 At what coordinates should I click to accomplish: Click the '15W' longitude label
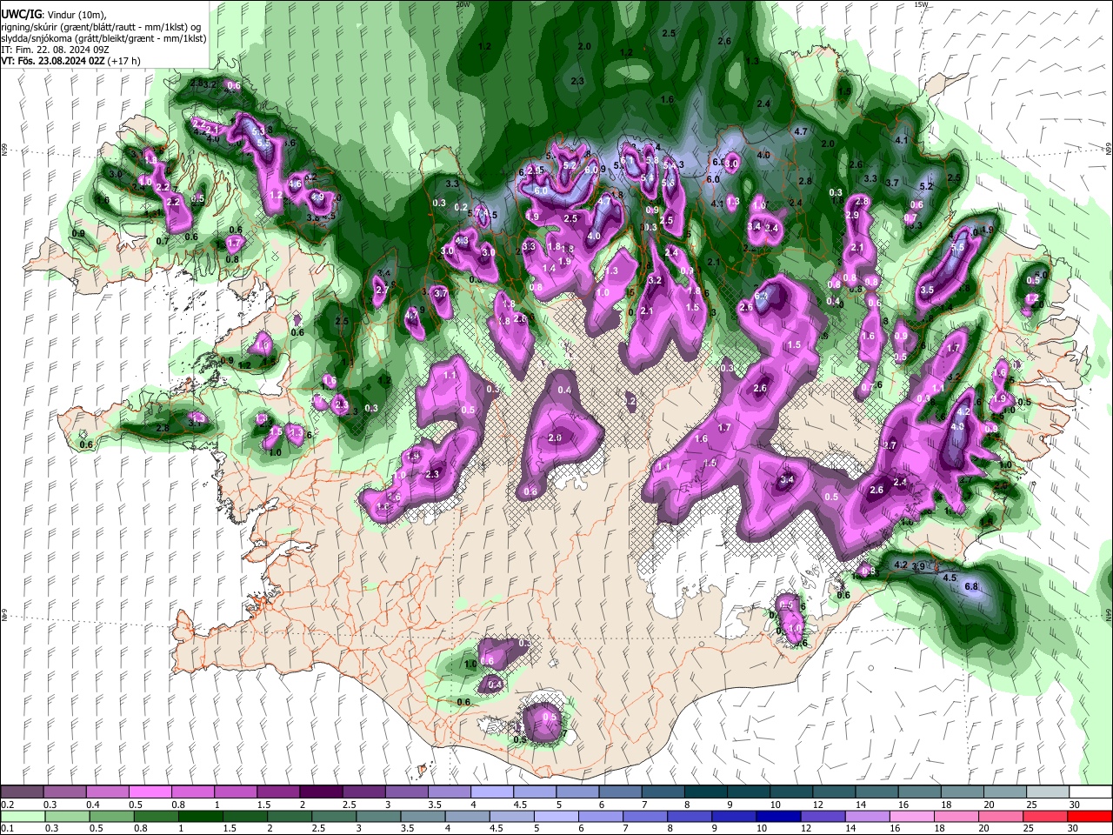[921, 4]
